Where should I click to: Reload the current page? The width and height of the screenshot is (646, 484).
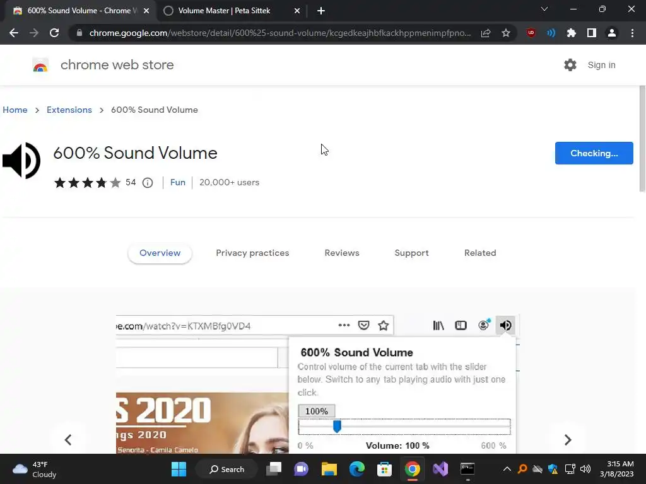coord(54,33)
